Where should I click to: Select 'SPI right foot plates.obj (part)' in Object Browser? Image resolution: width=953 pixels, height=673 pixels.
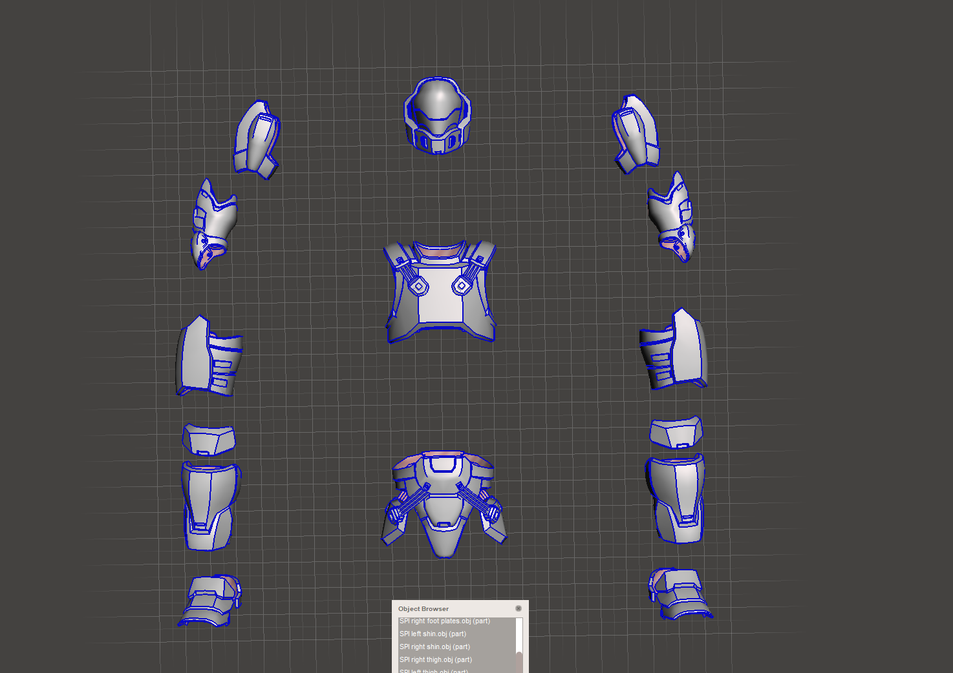coord(456,621)
